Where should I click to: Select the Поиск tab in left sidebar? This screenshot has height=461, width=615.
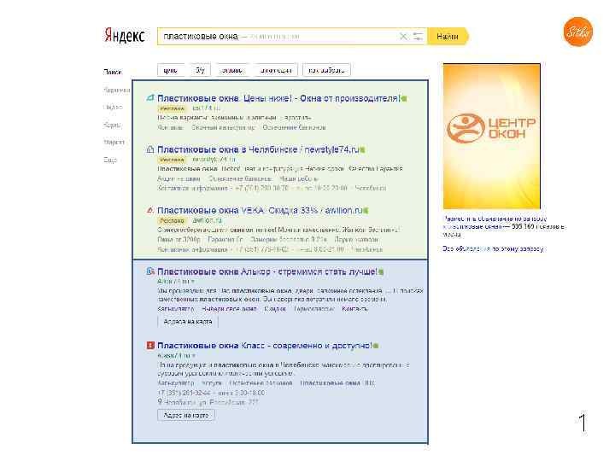[x=113, y=72]
